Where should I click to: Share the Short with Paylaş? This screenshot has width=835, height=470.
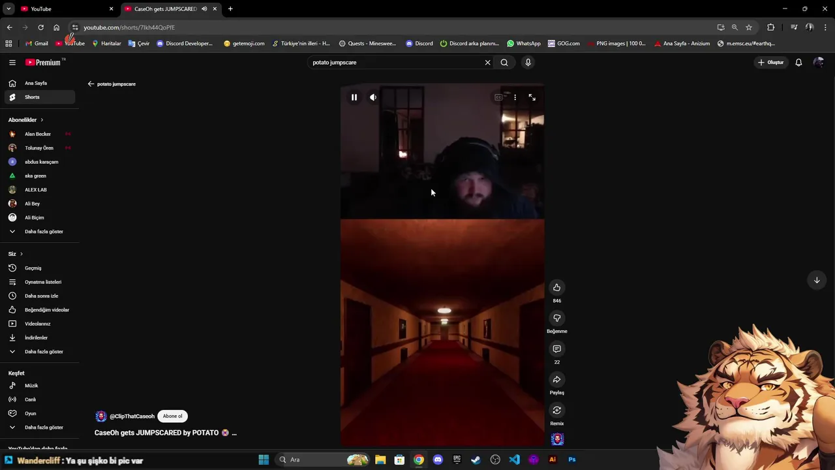[x=556, y=379]
